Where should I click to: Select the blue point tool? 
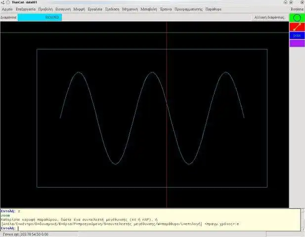pyautogui.click(x=297, y=36)
